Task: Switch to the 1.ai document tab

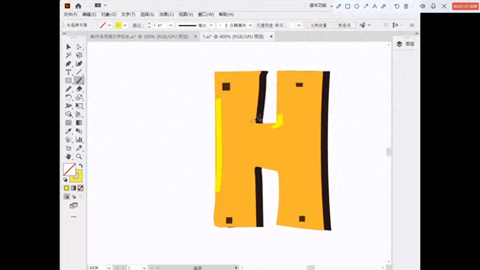Action: click(x=234, y=37)
